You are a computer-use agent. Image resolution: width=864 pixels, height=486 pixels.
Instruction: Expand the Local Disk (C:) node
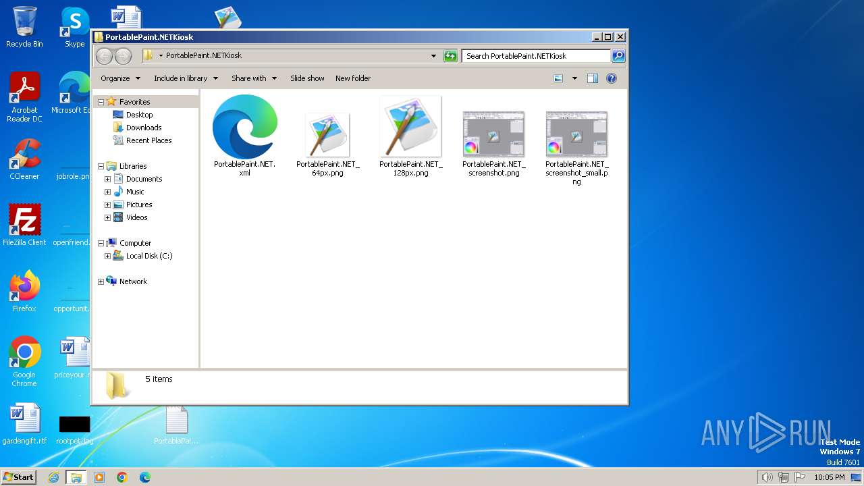coord(107,256)
